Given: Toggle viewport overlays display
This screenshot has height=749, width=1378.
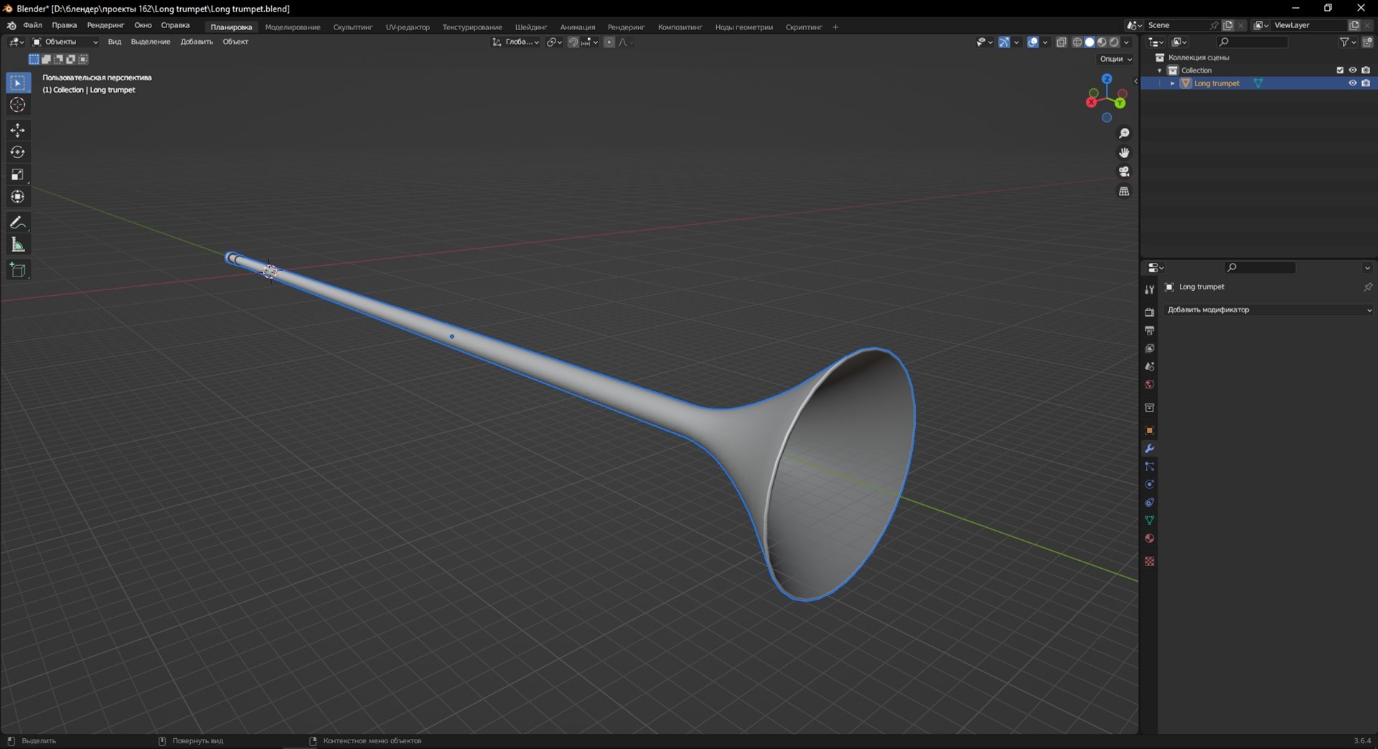Looking at the screenshot, I should [1033, 42].
